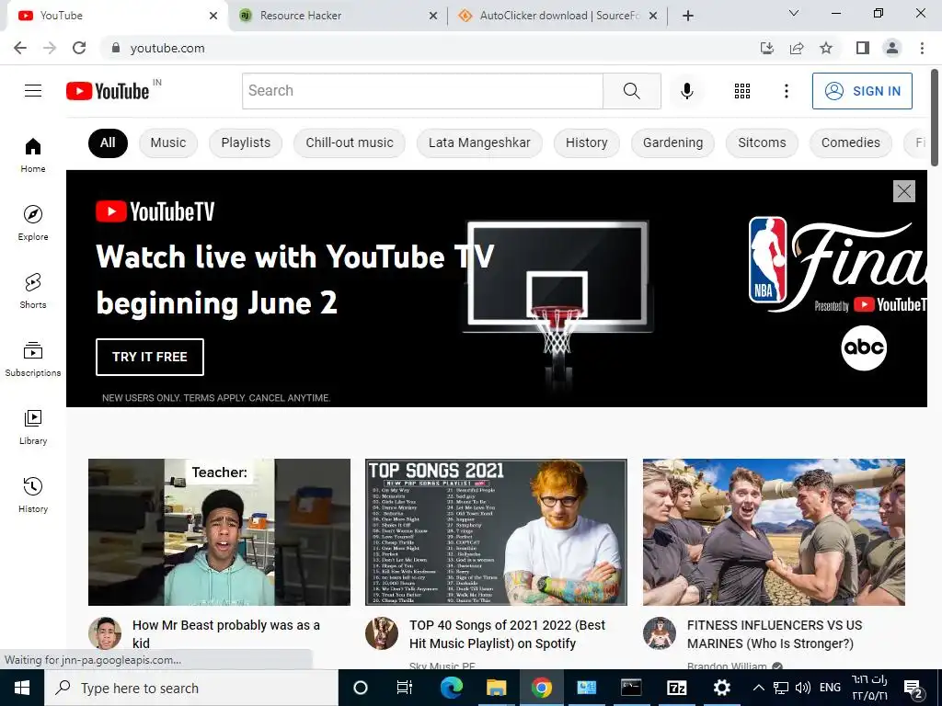Open Shorts in sidebar
The image size is (942, 706).
(x=33, y=290)
